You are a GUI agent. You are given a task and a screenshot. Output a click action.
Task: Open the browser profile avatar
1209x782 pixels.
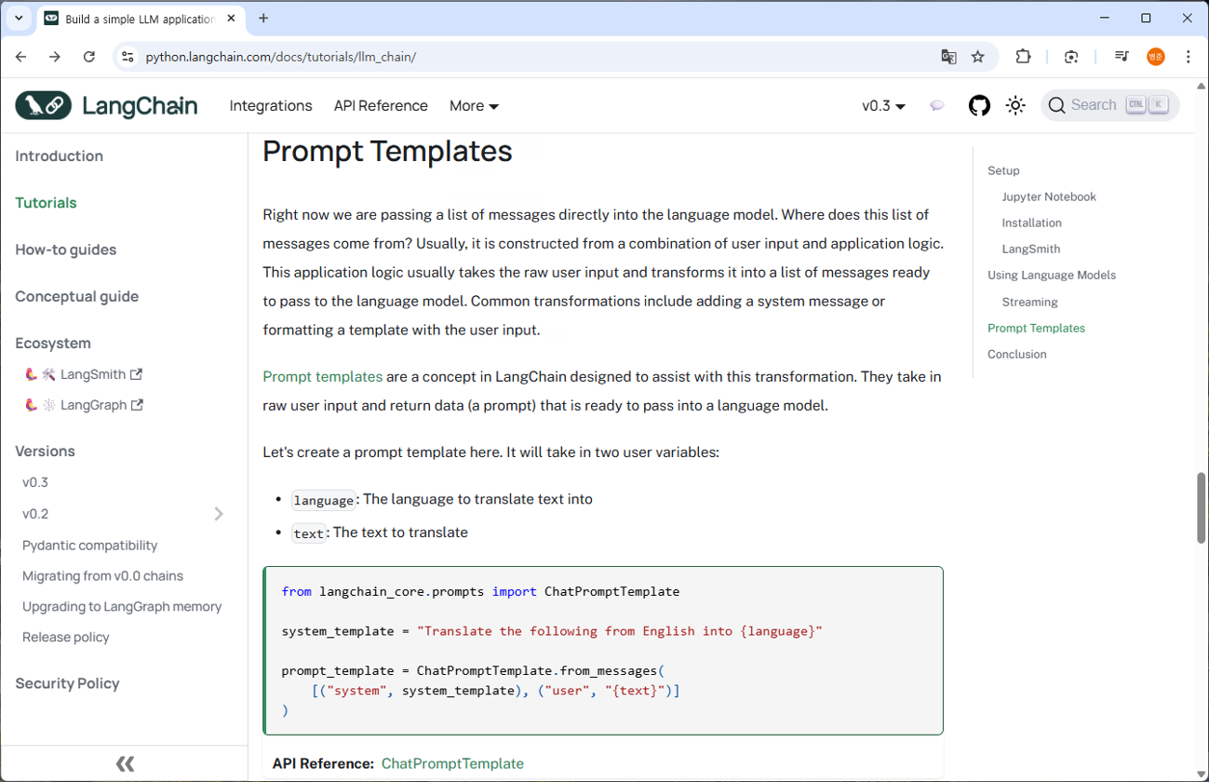(1156, 57)
